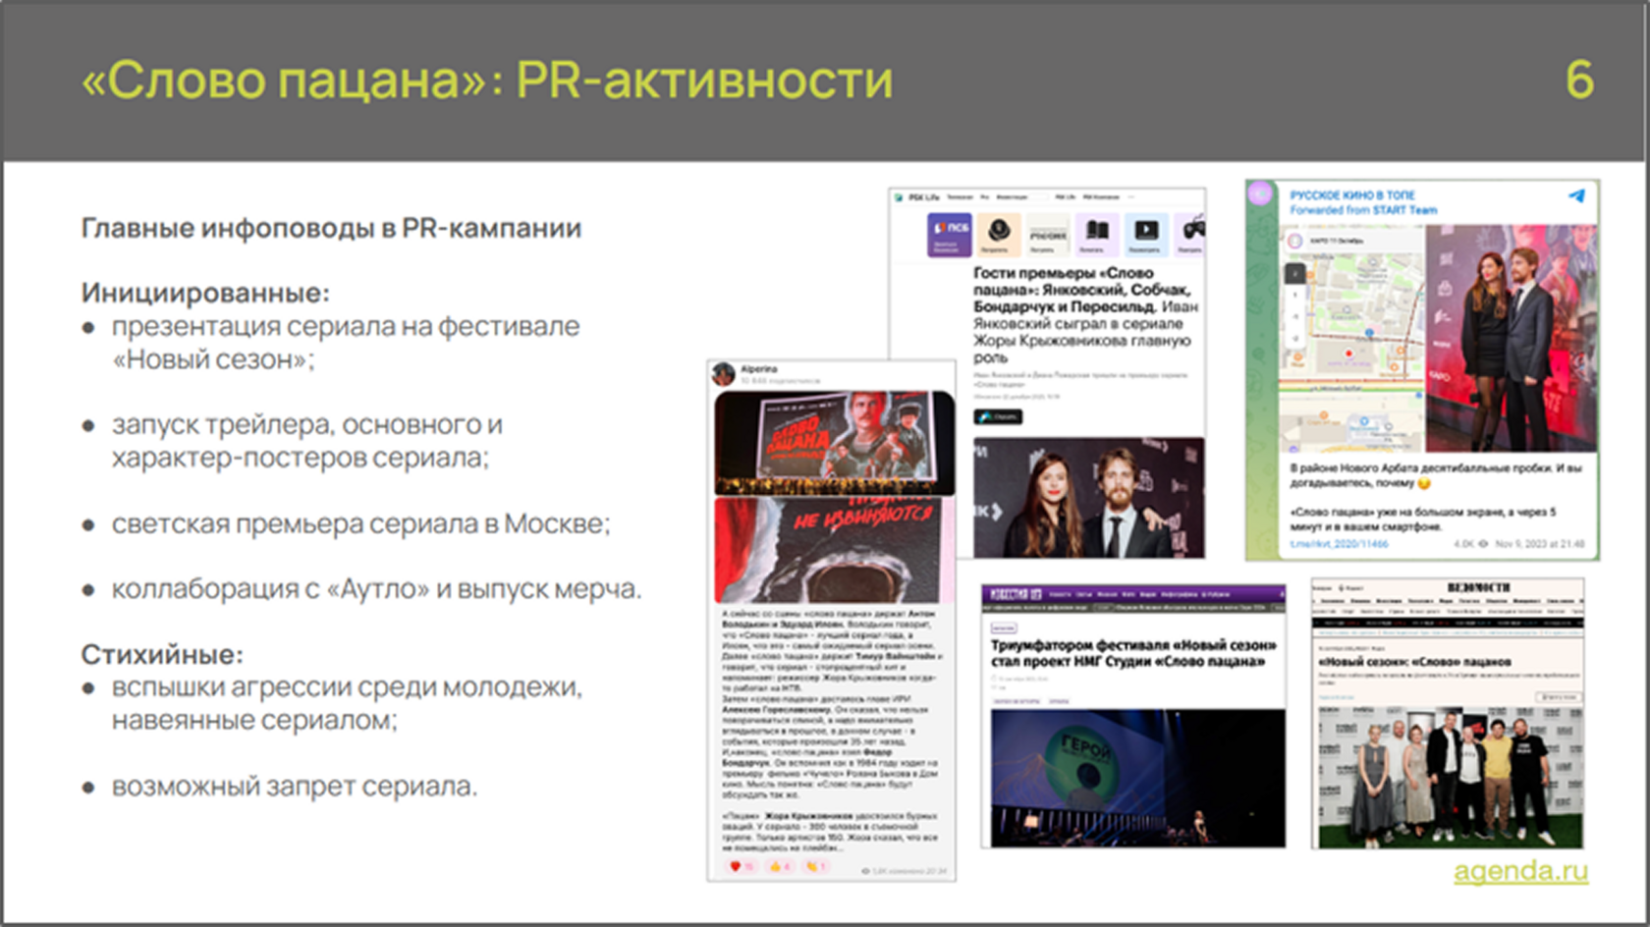Click the Alperina post body text

click(x=831, y=730)
